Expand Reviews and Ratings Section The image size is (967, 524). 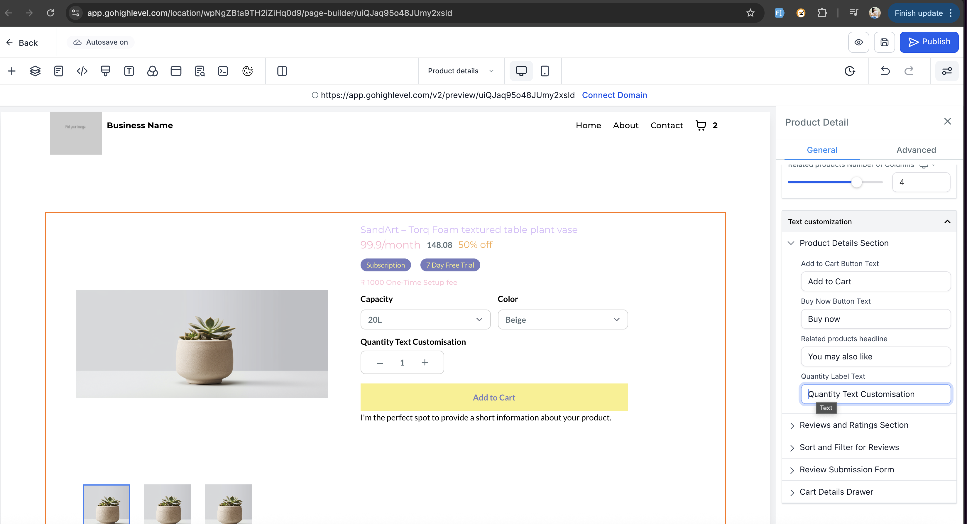[854, 425]
